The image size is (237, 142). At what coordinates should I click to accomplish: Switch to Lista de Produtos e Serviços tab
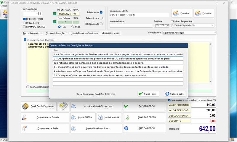pos(84,33)
